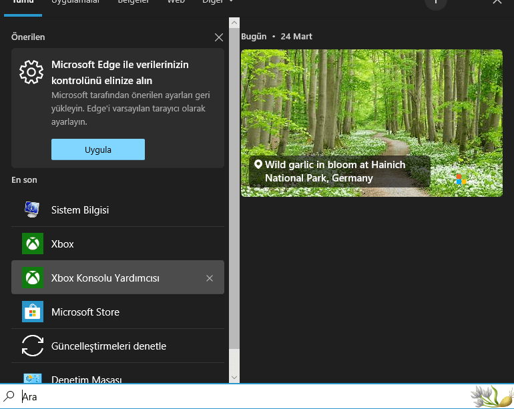This screenshot has height=409, width=514.
Task: Click the Microsoft Edge suggestion title
Action: (x=120, y=73)
